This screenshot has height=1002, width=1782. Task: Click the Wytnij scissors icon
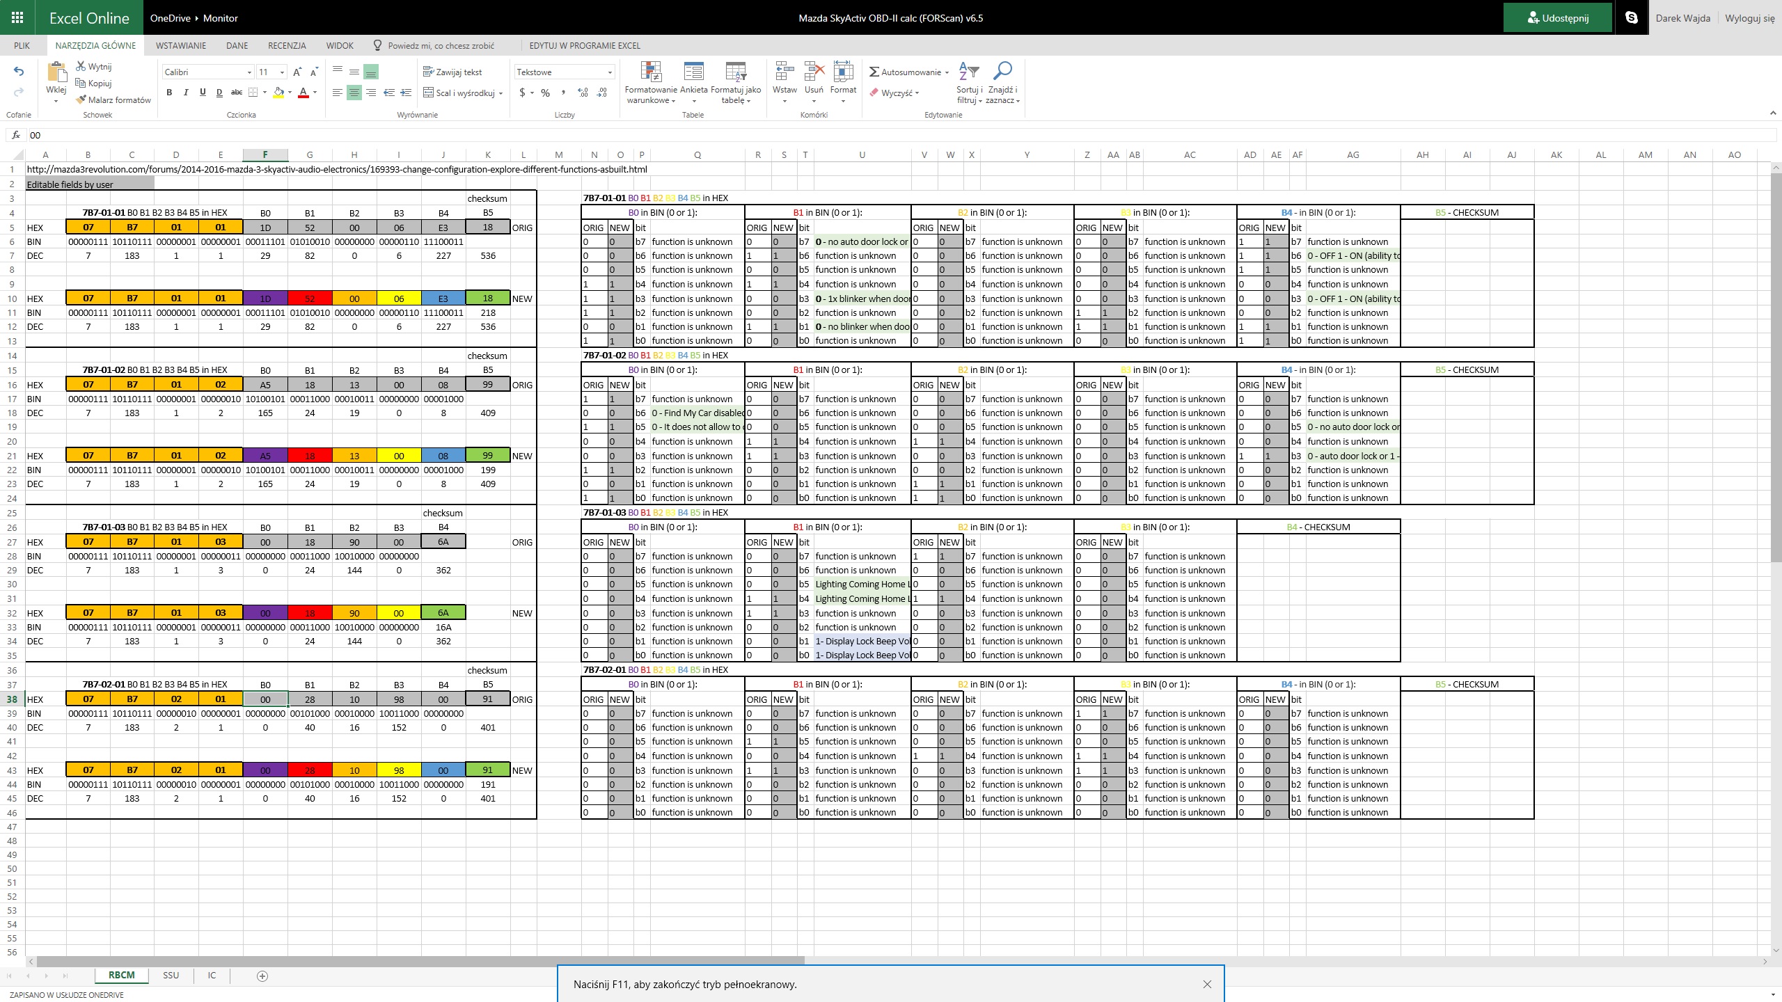click(x=81, y=66)
